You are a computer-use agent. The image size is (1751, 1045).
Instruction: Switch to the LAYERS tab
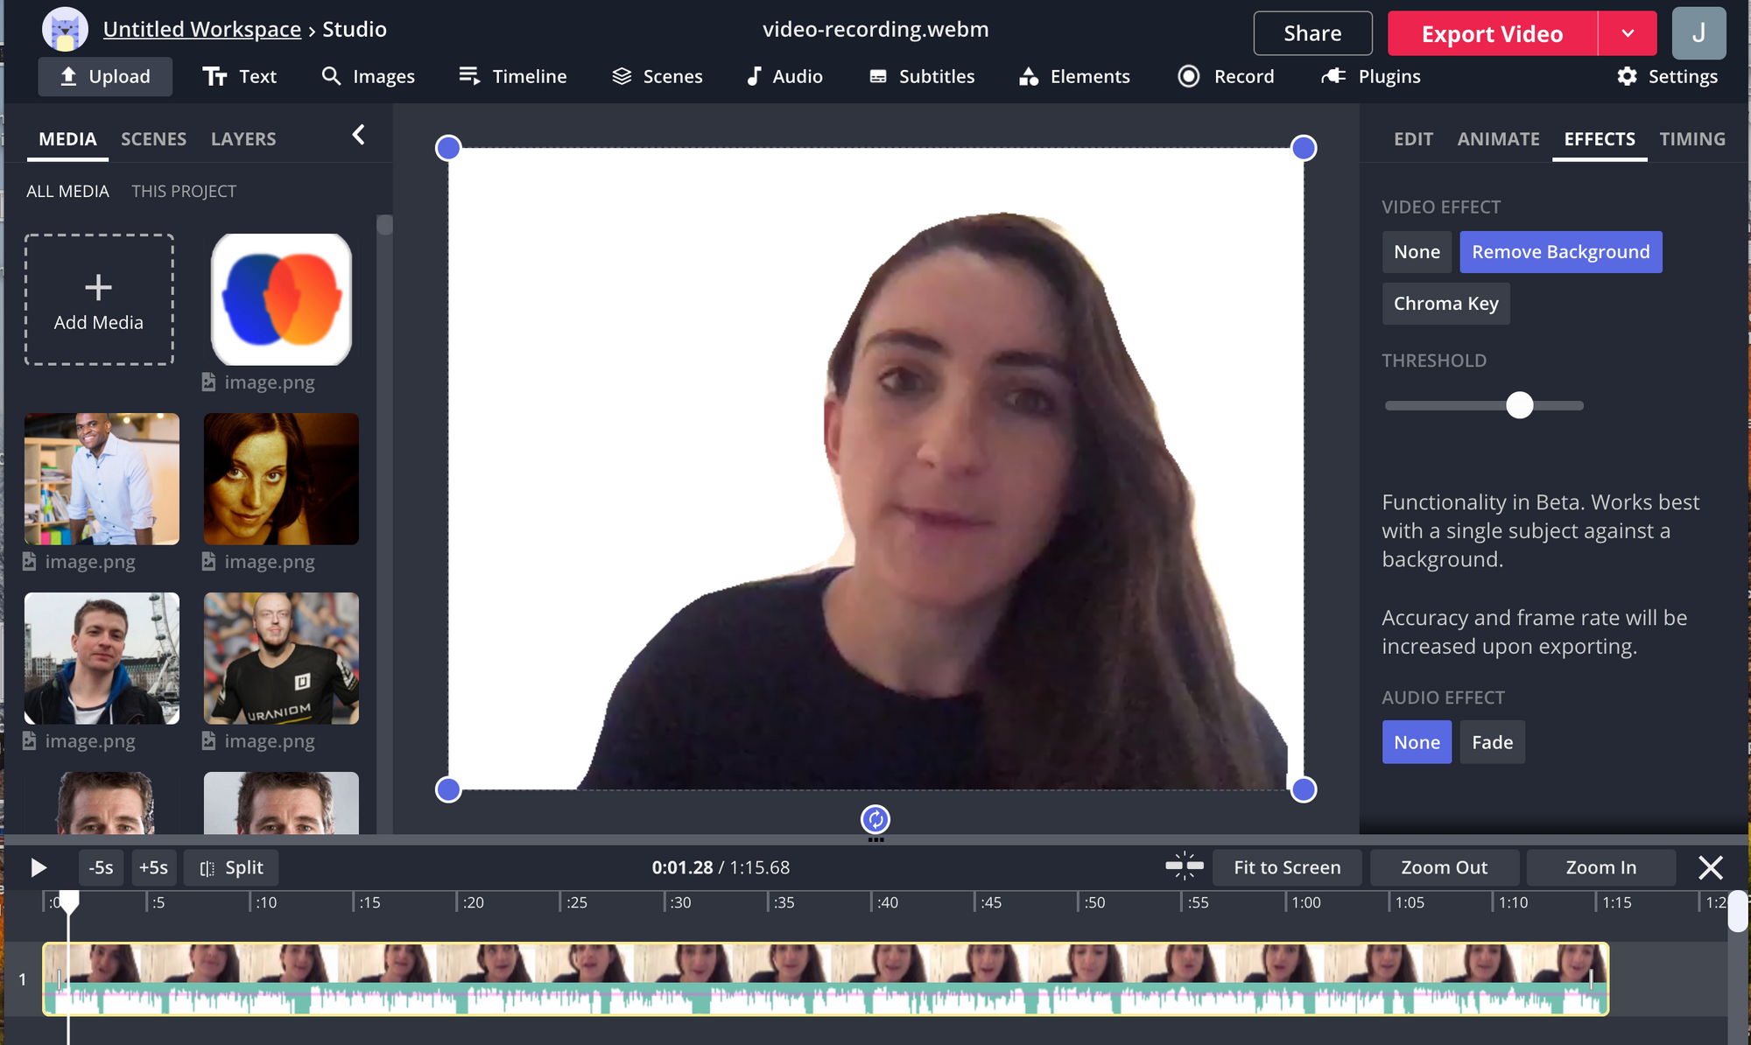coord(243,139)
